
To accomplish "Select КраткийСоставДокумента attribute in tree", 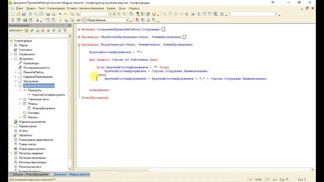I will pos(49,95).
